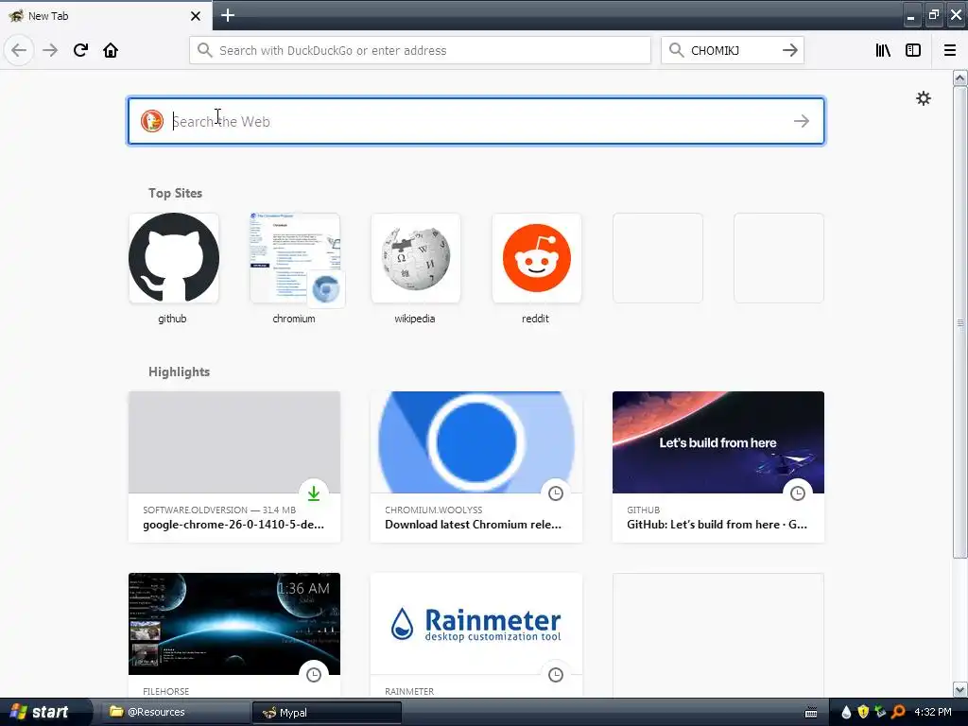The width and height of the screenshot is (968, 726).
Task: Click history clock icon on Chromium card
Action: coord(556,493)
